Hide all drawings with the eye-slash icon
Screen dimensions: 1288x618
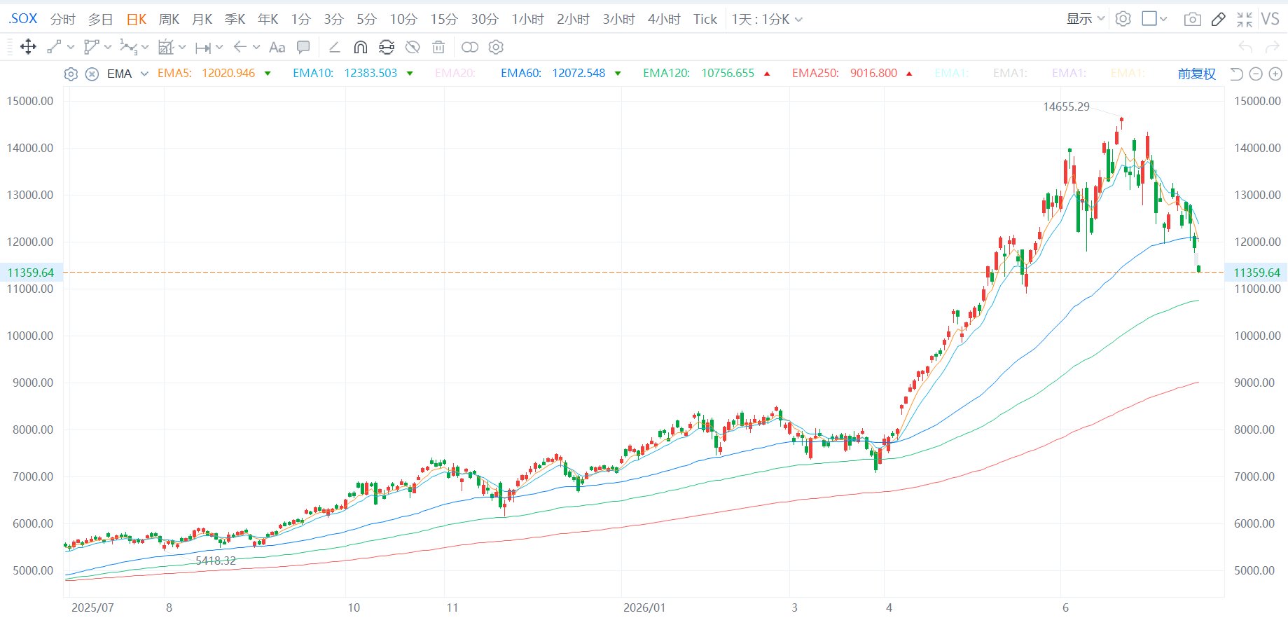pos(413,47)
